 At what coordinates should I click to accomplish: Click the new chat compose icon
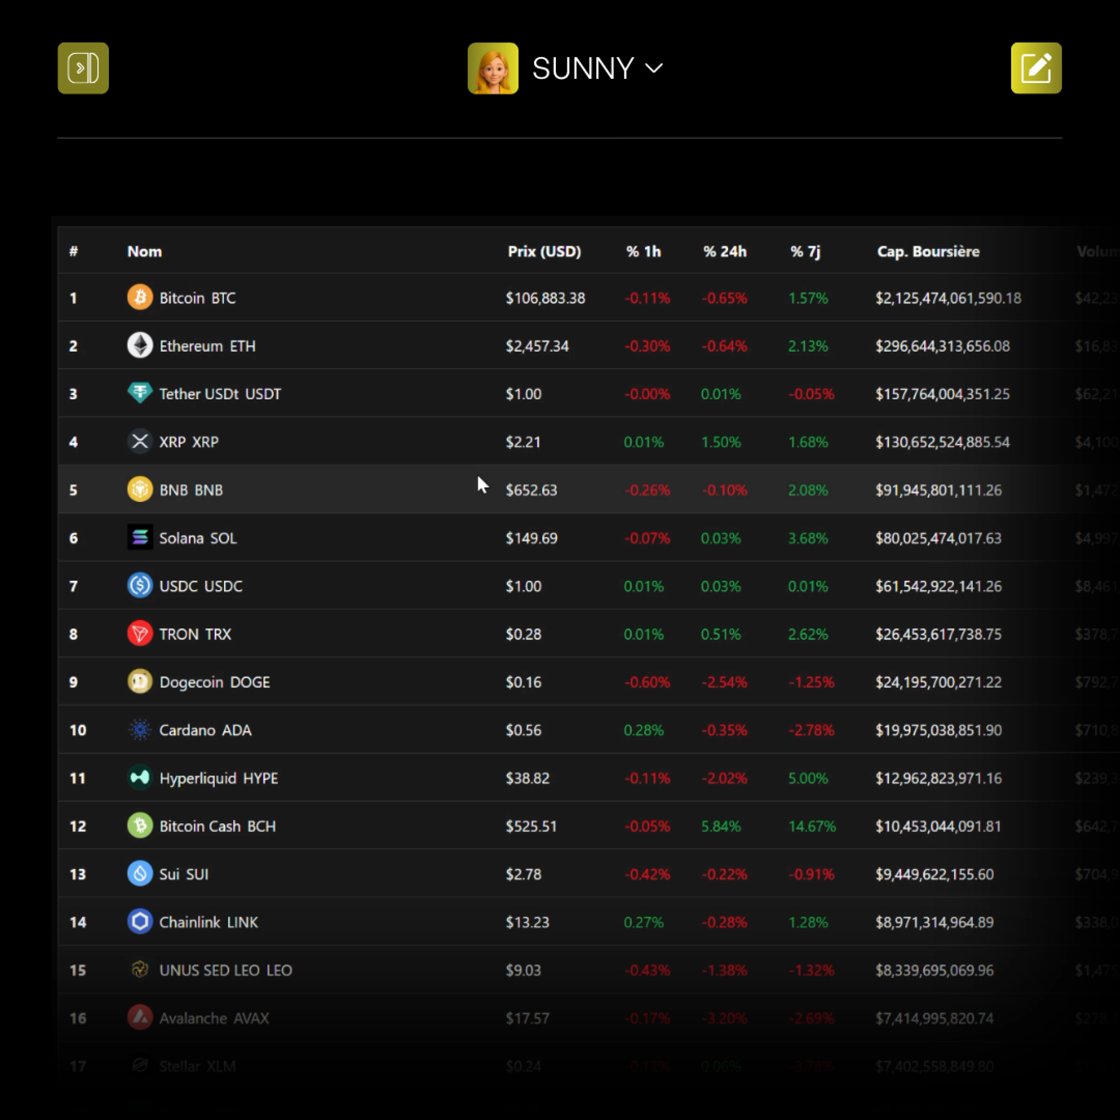click(x=1036, y=68)
